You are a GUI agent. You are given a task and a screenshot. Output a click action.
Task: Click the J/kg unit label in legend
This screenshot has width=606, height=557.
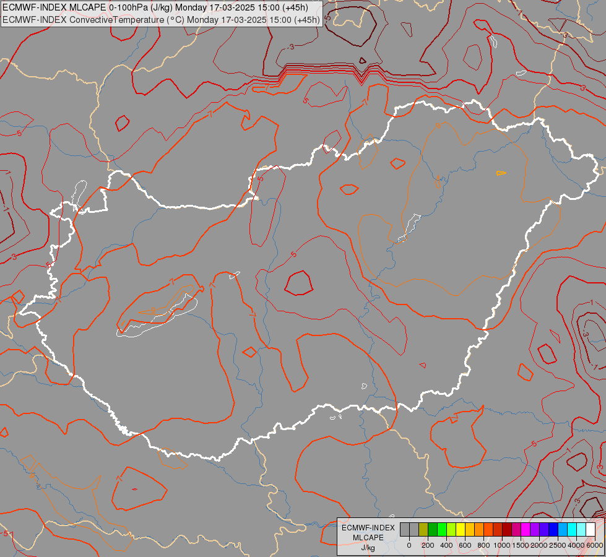(x=368, y=548)
